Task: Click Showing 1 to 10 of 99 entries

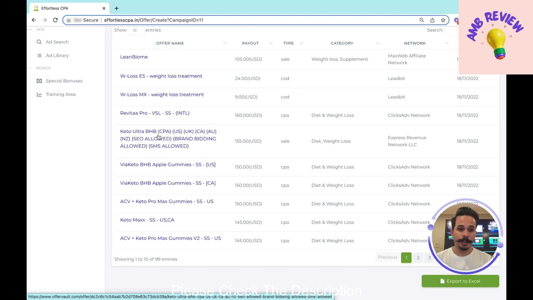Action: 146,259
